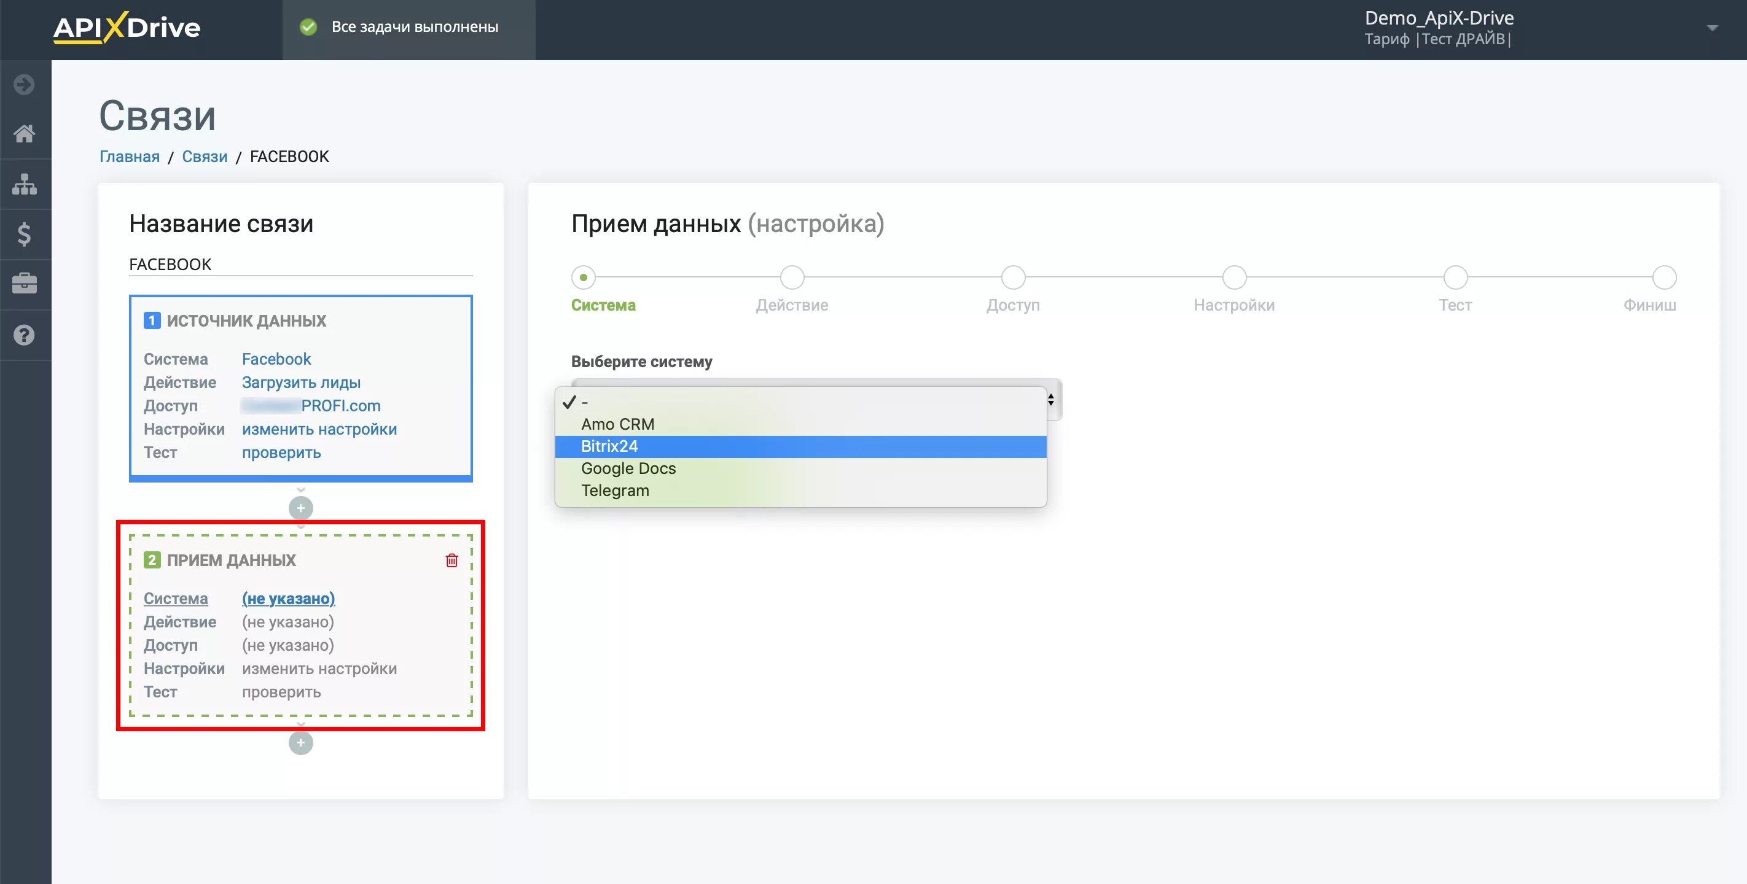Open the Главная breadcrumb link
1747x884 pixels.
[x=130, y=157]
